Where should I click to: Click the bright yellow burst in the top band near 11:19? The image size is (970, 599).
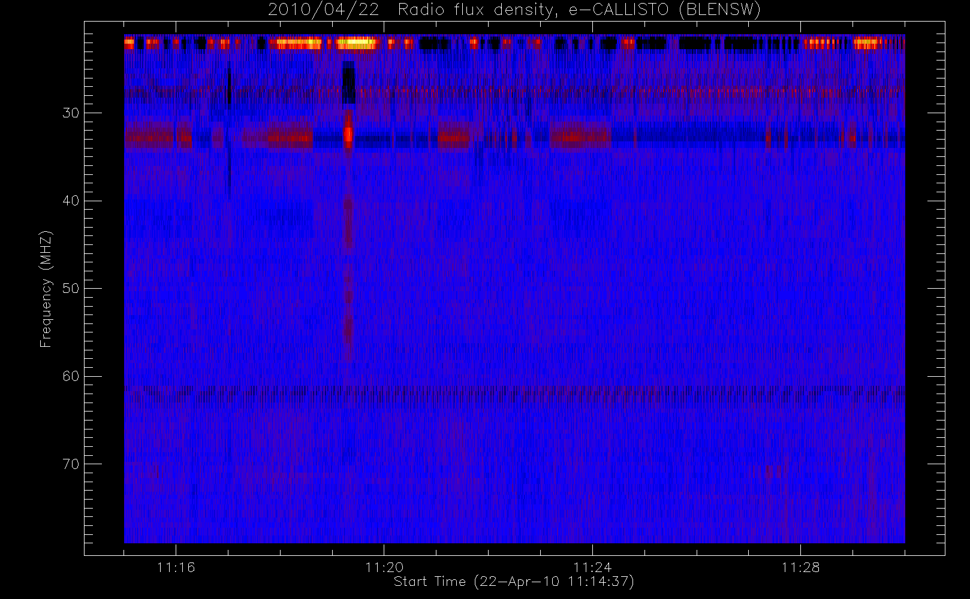click(357, 43)
